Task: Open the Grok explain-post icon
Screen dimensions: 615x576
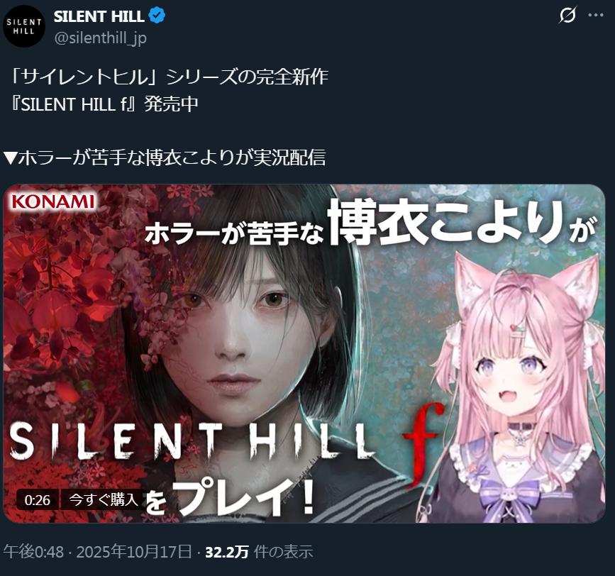Action: (567, 16)
